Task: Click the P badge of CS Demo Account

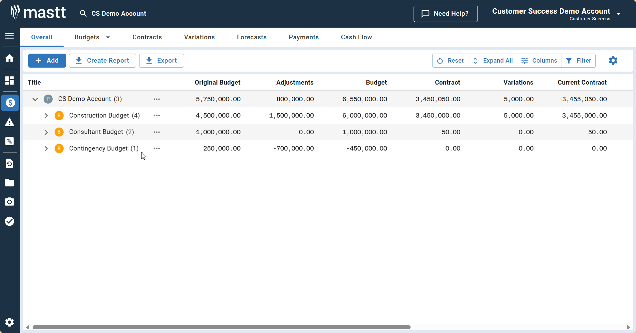Action: pyautogui.click(x=48, y=99)
